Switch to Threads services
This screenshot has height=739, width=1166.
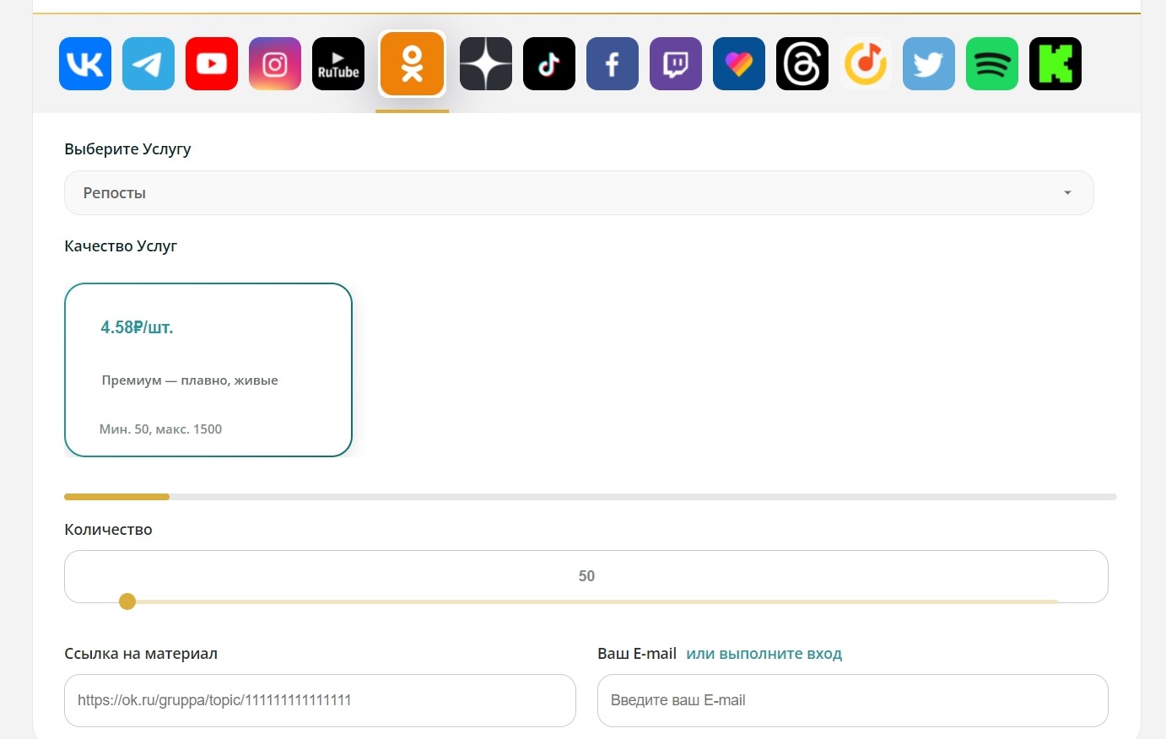[802, 63]
